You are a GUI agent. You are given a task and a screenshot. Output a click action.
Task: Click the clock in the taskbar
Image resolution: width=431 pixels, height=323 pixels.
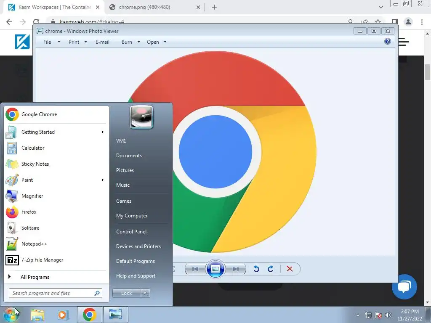pyautogui.click(x=410, y=315)
